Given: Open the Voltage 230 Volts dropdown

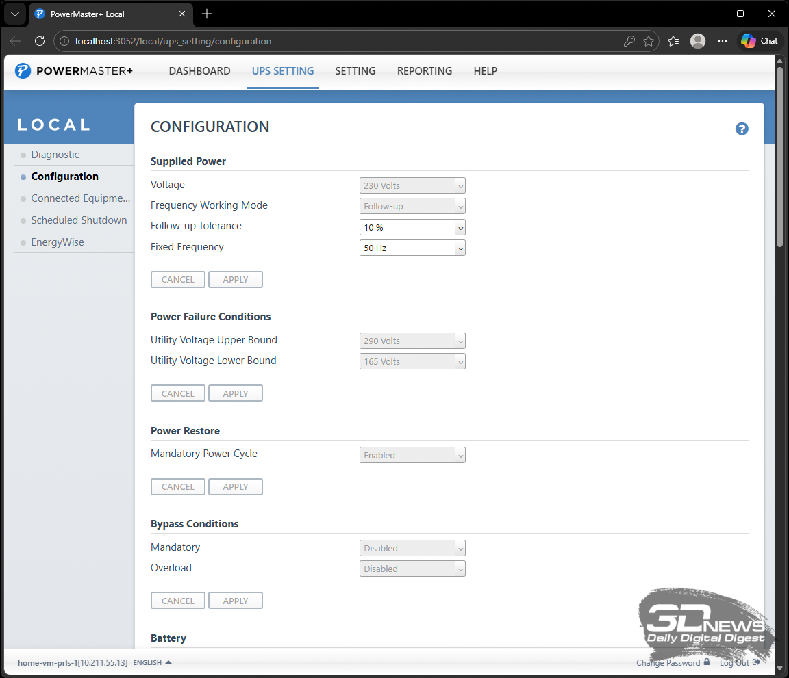Looking at the screenshot, I should point(412,185).
